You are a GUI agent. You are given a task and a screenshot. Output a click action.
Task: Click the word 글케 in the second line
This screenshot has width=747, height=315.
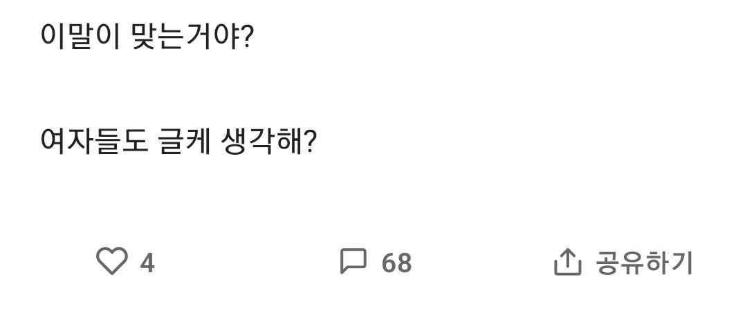pos(174,142)
